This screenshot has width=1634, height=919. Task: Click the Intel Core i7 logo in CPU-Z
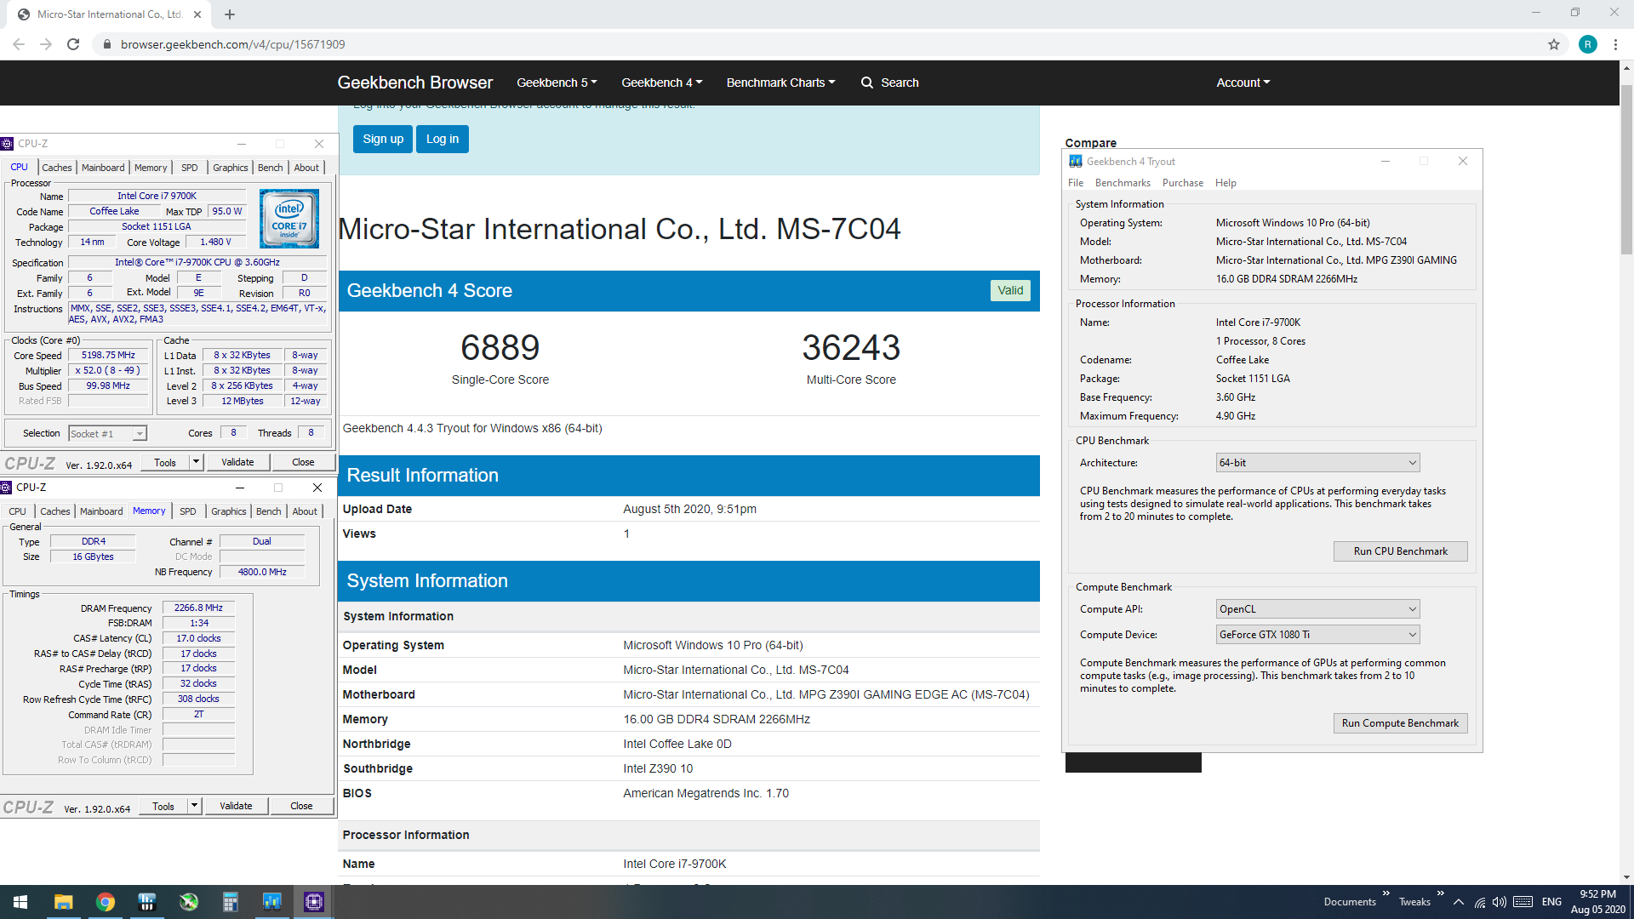tap(289, 219)
